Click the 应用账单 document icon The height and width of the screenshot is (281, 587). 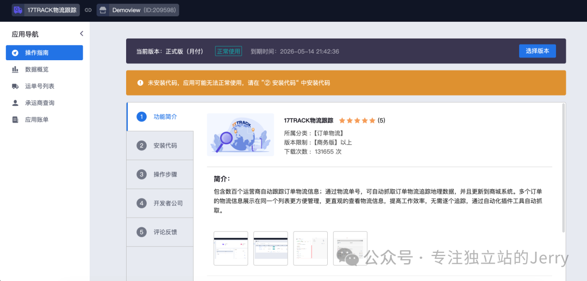click(15, 119)
